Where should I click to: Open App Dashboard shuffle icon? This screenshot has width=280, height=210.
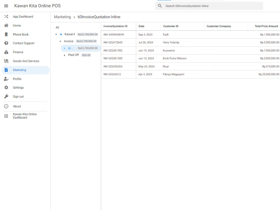(x=6, y=17)
